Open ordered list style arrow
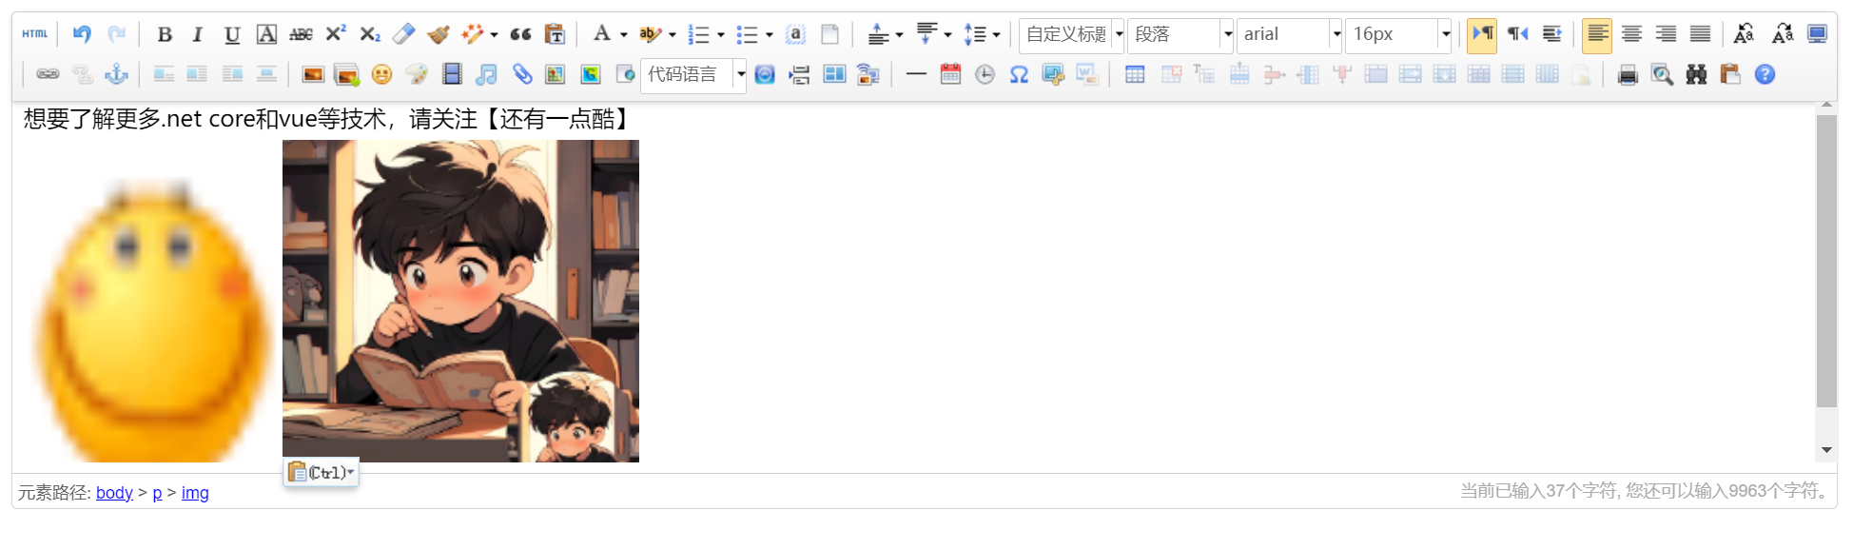The image size is (1853, 550). [x=721, y=35]
